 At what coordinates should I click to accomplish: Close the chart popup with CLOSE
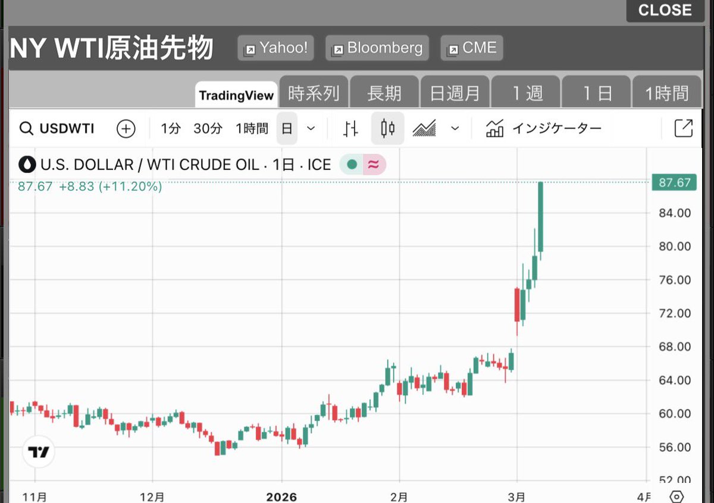tap(665, 10)
